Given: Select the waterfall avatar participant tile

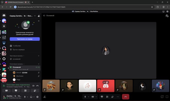Looking at the screenshot, I should click(x=124, y=86).
